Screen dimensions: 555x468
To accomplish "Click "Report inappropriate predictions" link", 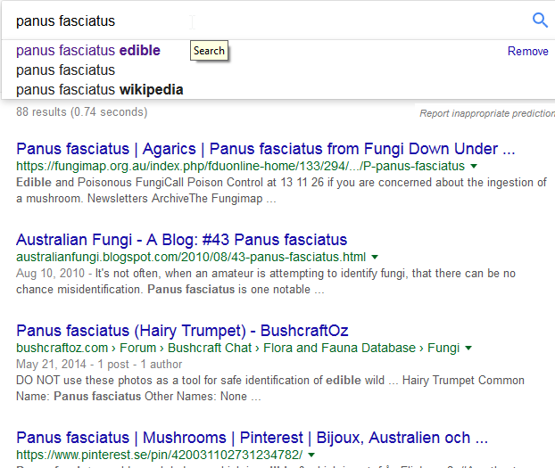I will (487, 113).
